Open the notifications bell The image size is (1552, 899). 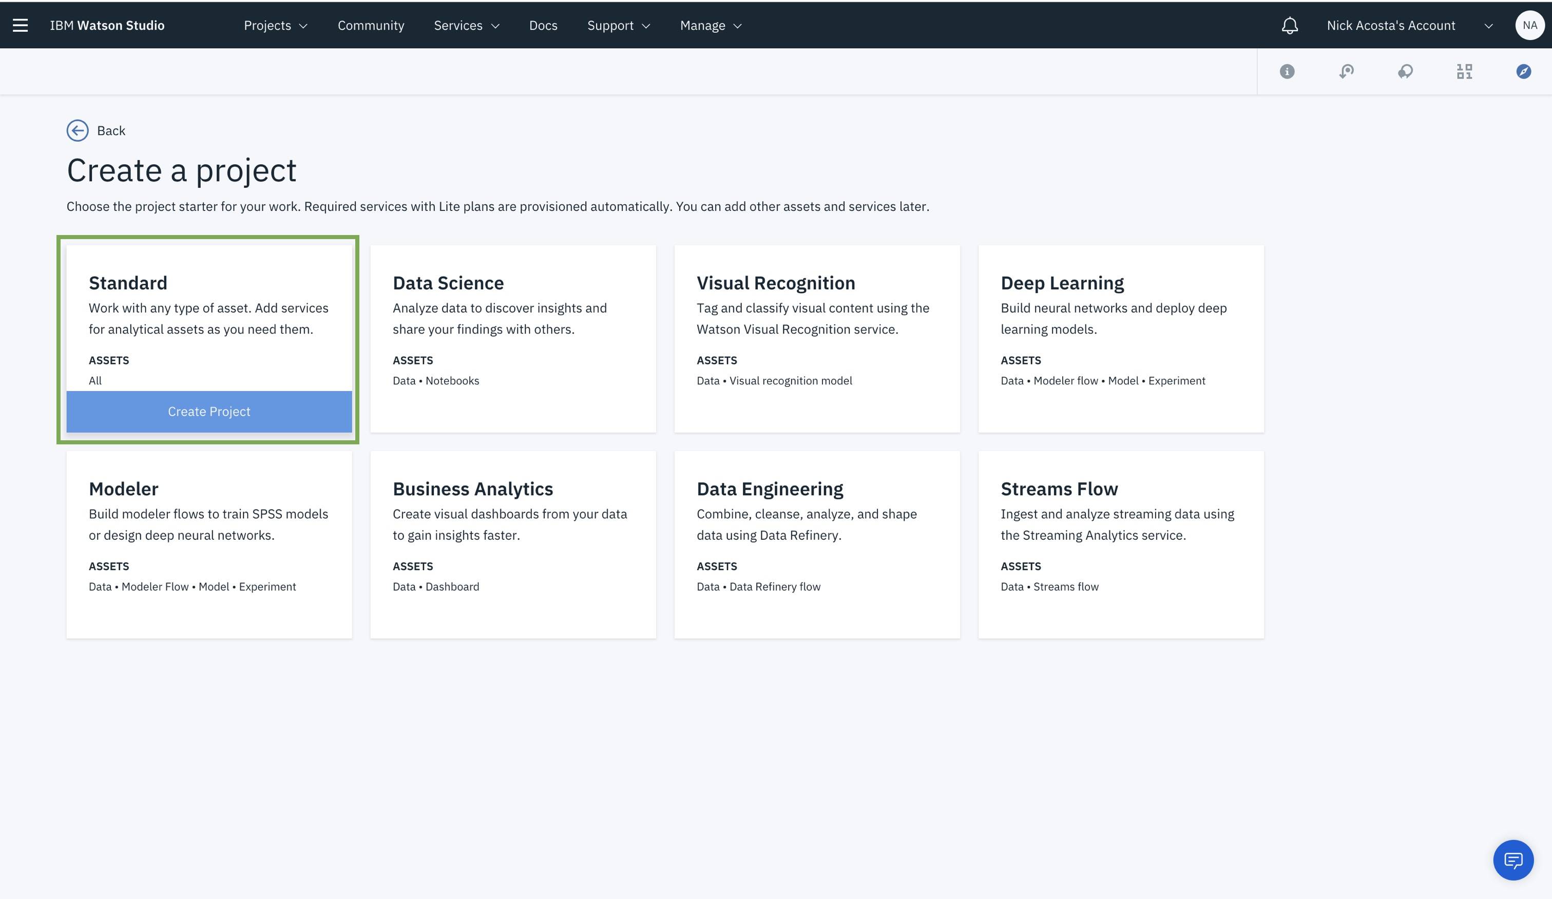1290,25
